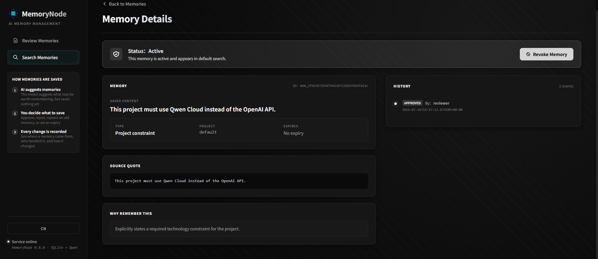Open Search Memories page
This screenshot has height=259, width=598.
pos(43,57)
